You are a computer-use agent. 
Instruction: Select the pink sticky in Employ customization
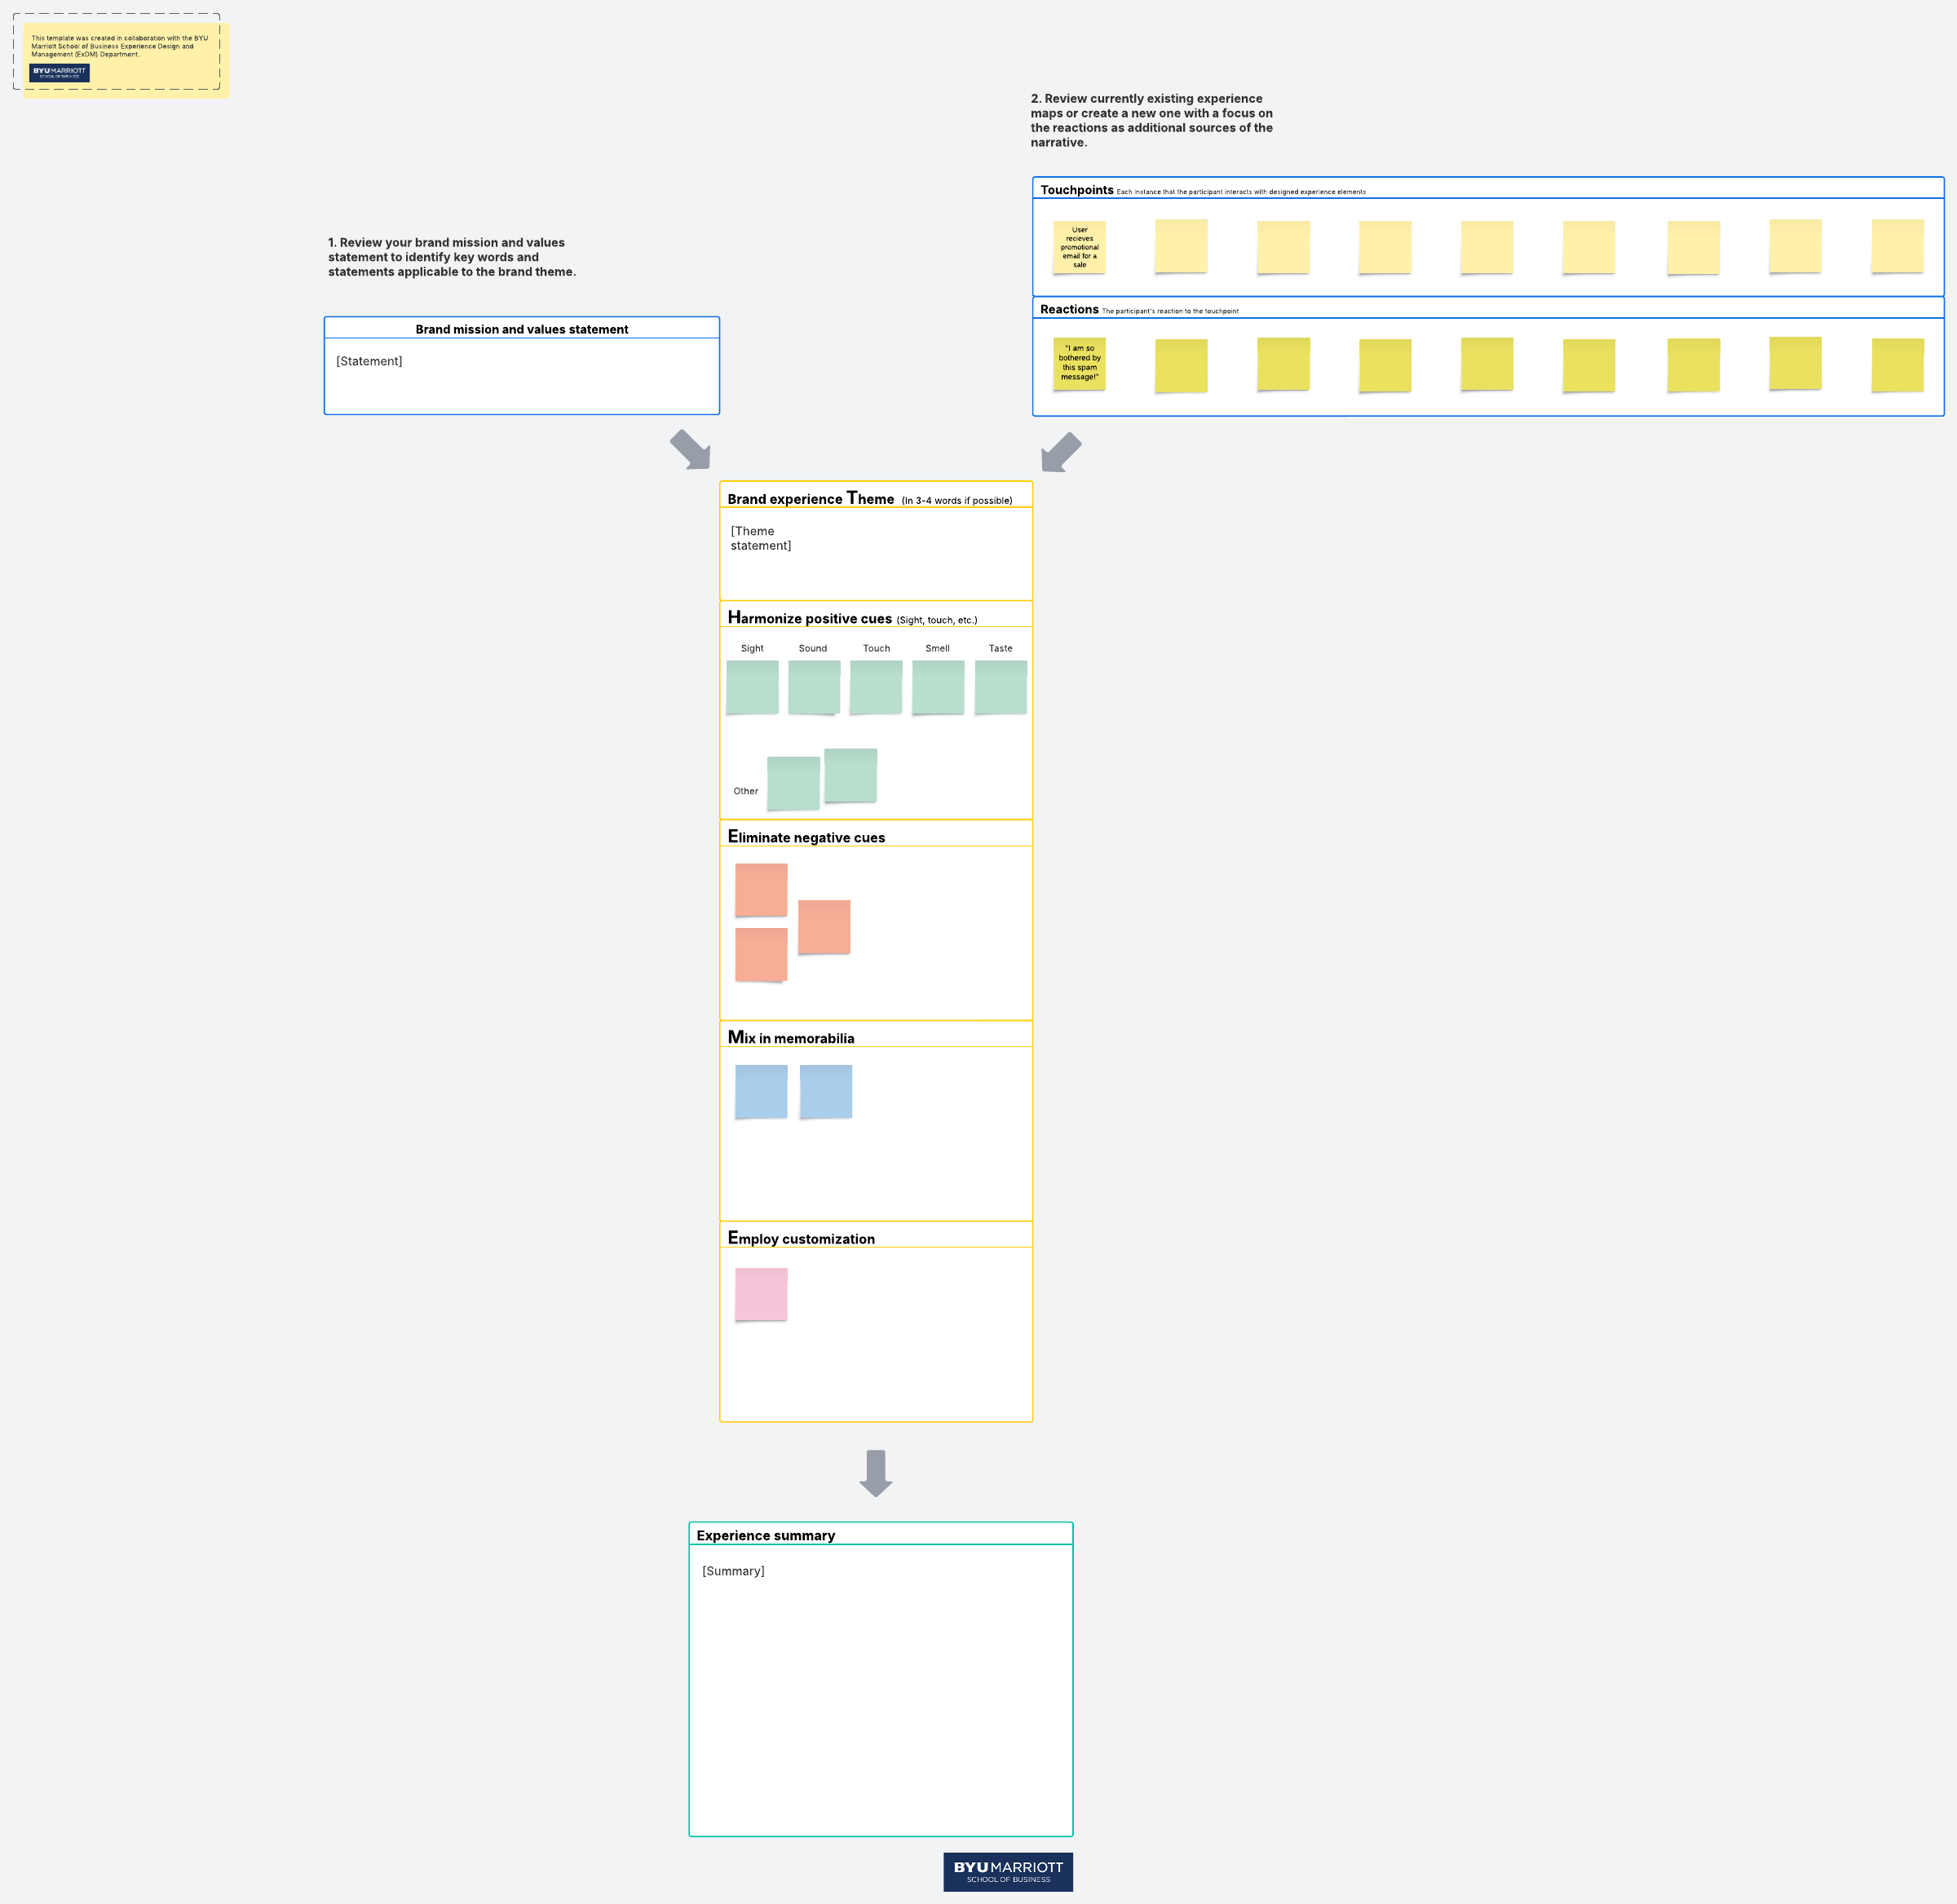(x=761, y=1294)
